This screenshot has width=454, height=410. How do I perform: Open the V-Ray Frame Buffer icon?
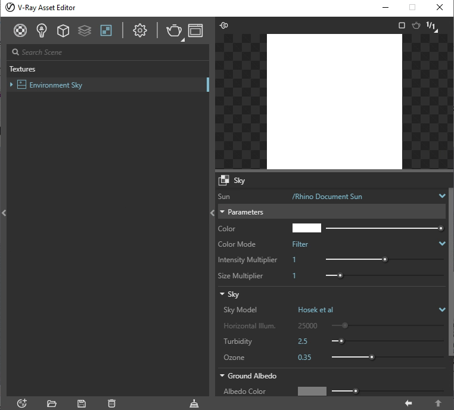click(x=195, y=30)
